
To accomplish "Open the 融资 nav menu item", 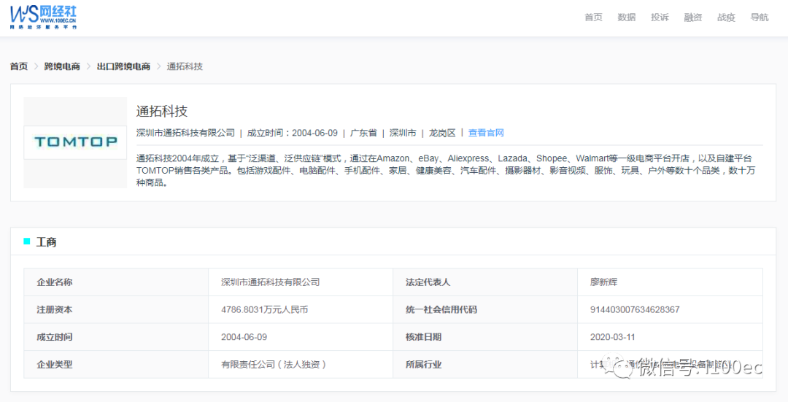I will pyautogui.click(x=692, y=17).
